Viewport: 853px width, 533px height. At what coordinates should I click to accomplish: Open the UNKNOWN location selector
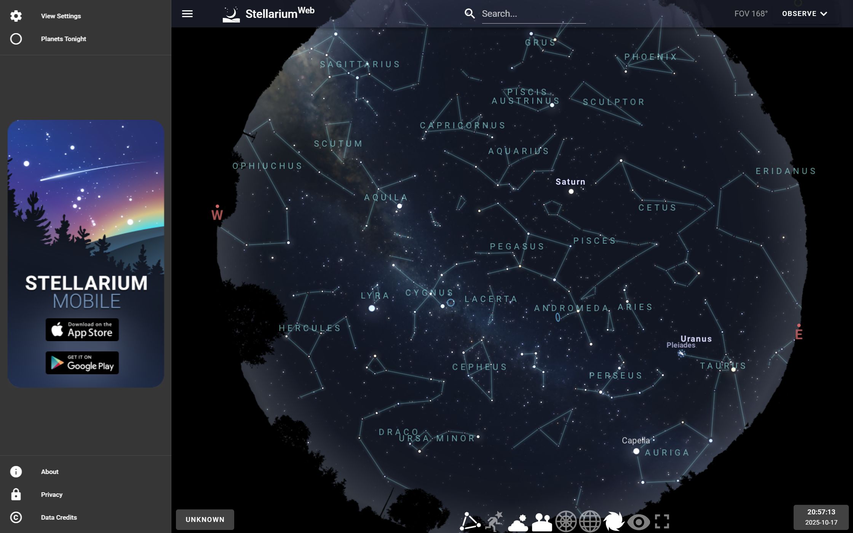[x=205, y=519]
